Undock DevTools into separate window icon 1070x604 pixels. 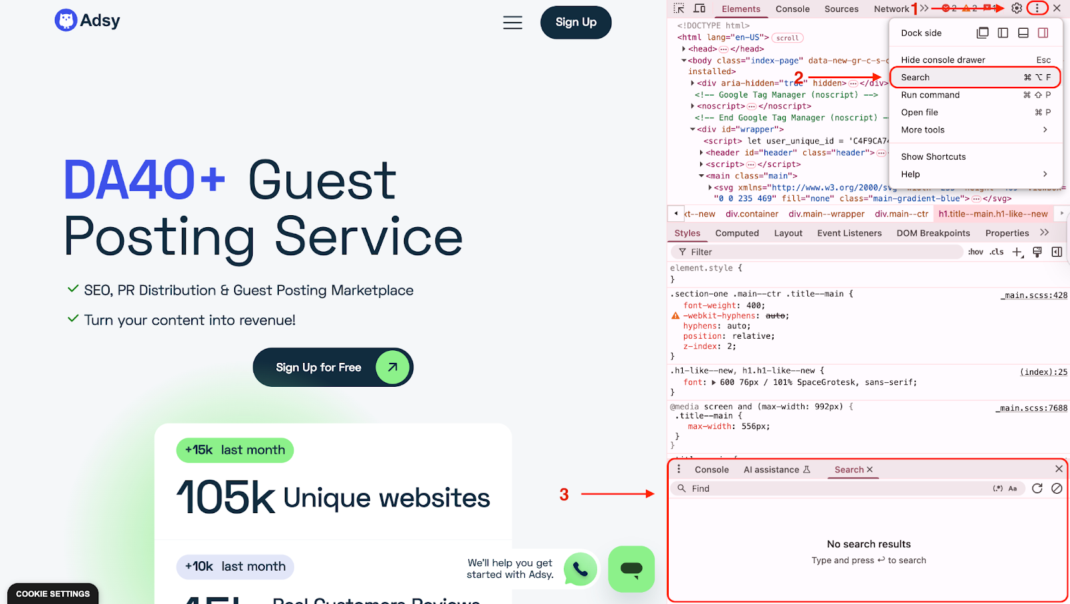[x=982, y=33]
